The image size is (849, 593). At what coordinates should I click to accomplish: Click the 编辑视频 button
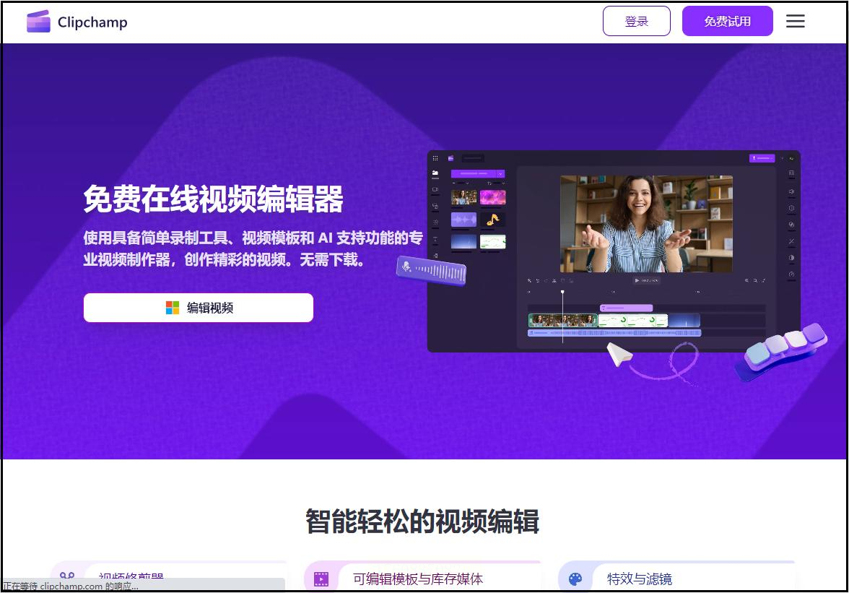[x=198, y=308]
